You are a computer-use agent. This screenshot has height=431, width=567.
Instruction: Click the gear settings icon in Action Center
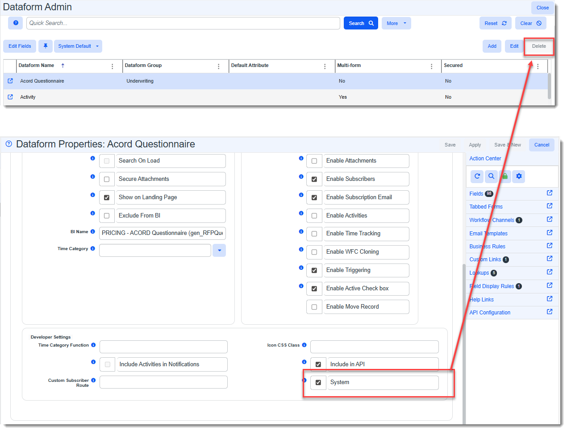[x=519, y=176]
